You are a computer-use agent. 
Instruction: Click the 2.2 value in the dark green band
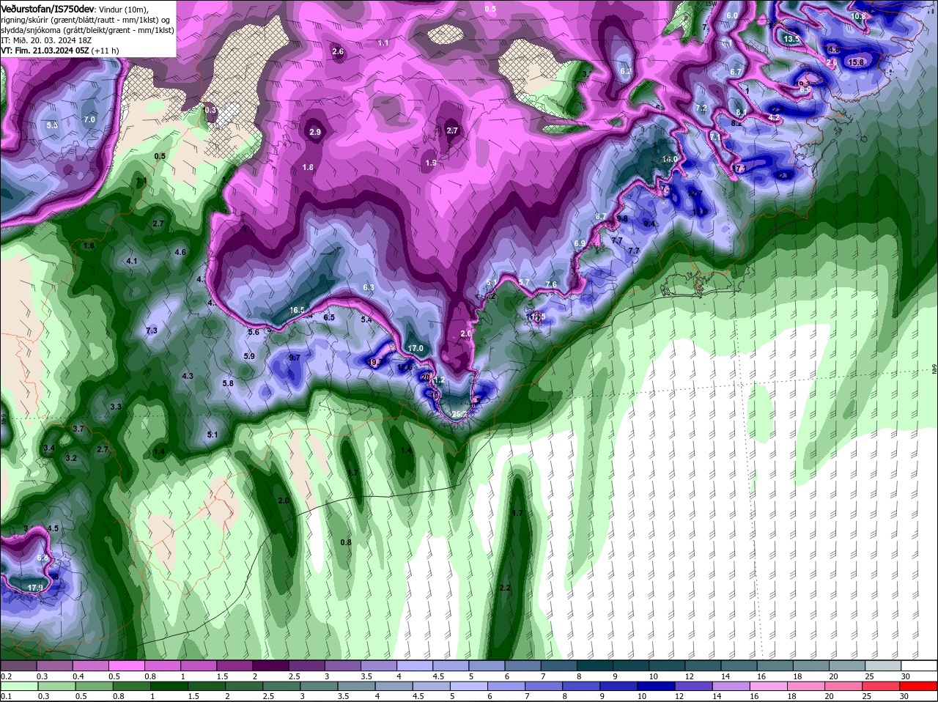(504, 588)
